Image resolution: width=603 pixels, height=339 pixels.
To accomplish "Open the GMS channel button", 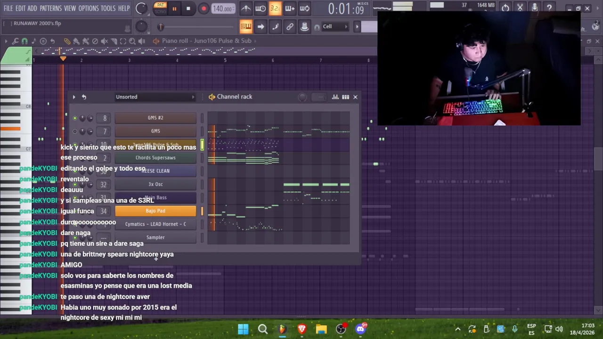I will pyautogui.click(x=155, y=131).
